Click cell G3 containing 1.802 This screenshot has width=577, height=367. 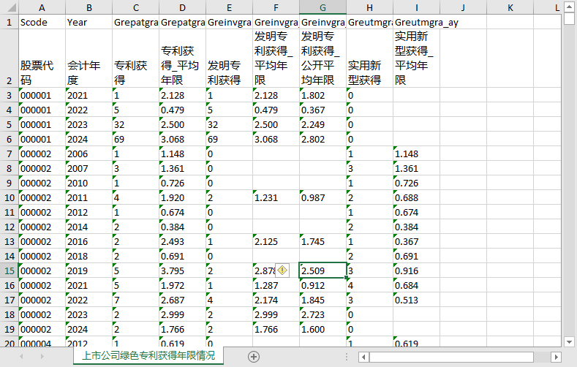tap(323, 95)
